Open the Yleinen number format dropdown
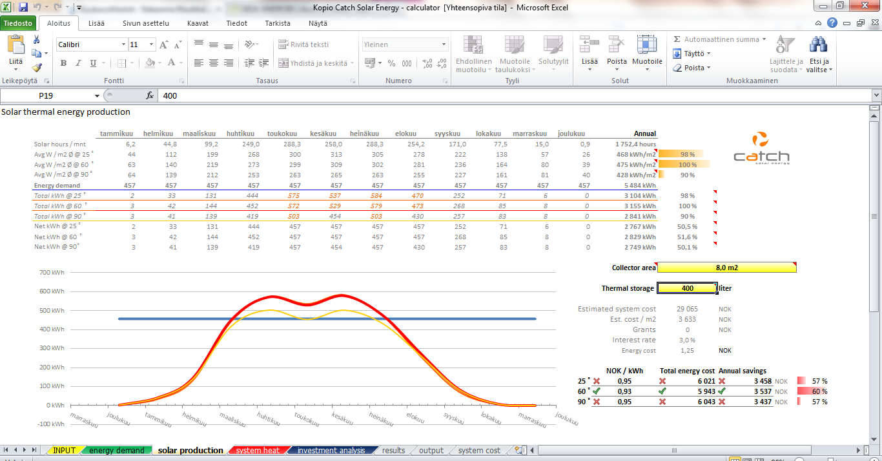 pos(444,44)
